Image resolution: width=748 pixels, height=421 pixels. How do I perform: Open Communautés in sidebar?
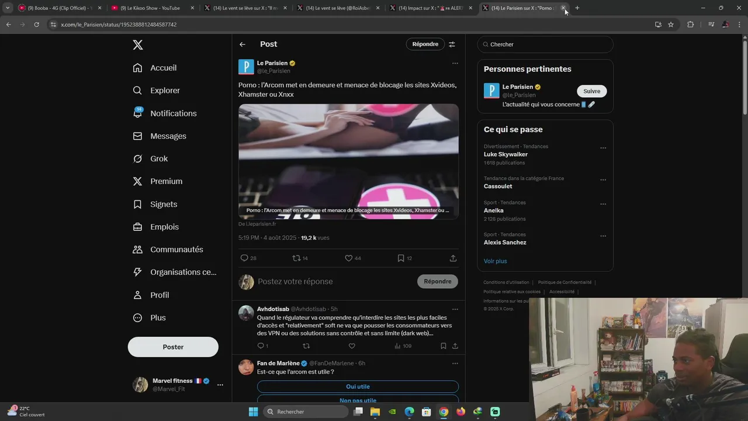point(168,250)
